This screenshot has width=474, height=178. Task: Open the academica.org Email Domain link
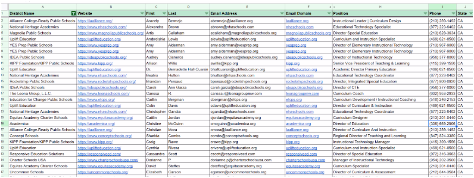point(298,124)
